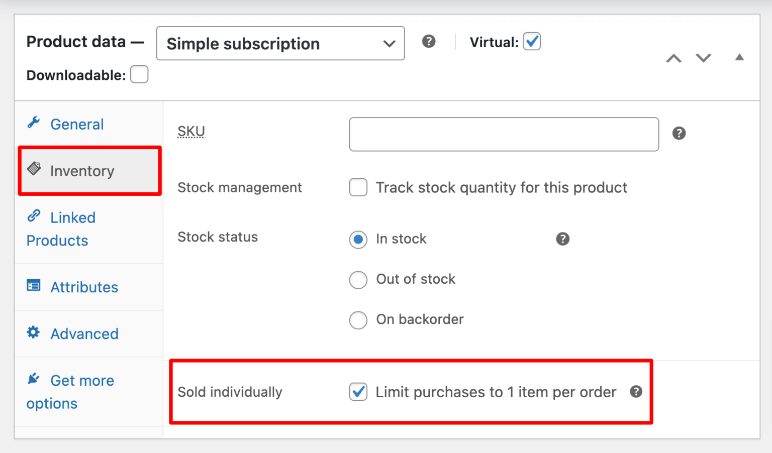Open the Attributes tab
Image resolution: width=772 pixels, height=453 pixels.
84,287
